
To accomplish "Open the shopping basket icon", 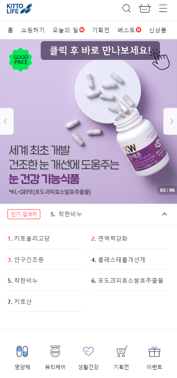I will click(x=145, y=8).
